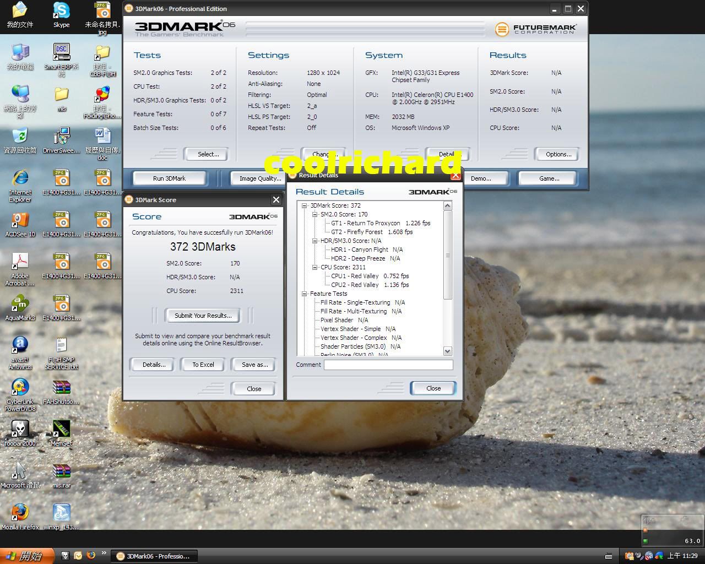This screenshot has width=705, height=564.
Task: Collapse the SM2.0 Score 170 node
Action: (314, 214)
